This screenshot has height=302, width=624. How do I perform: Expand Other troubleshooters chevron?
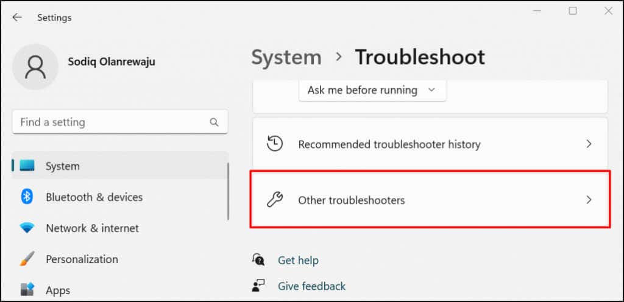tap(589, 200)
